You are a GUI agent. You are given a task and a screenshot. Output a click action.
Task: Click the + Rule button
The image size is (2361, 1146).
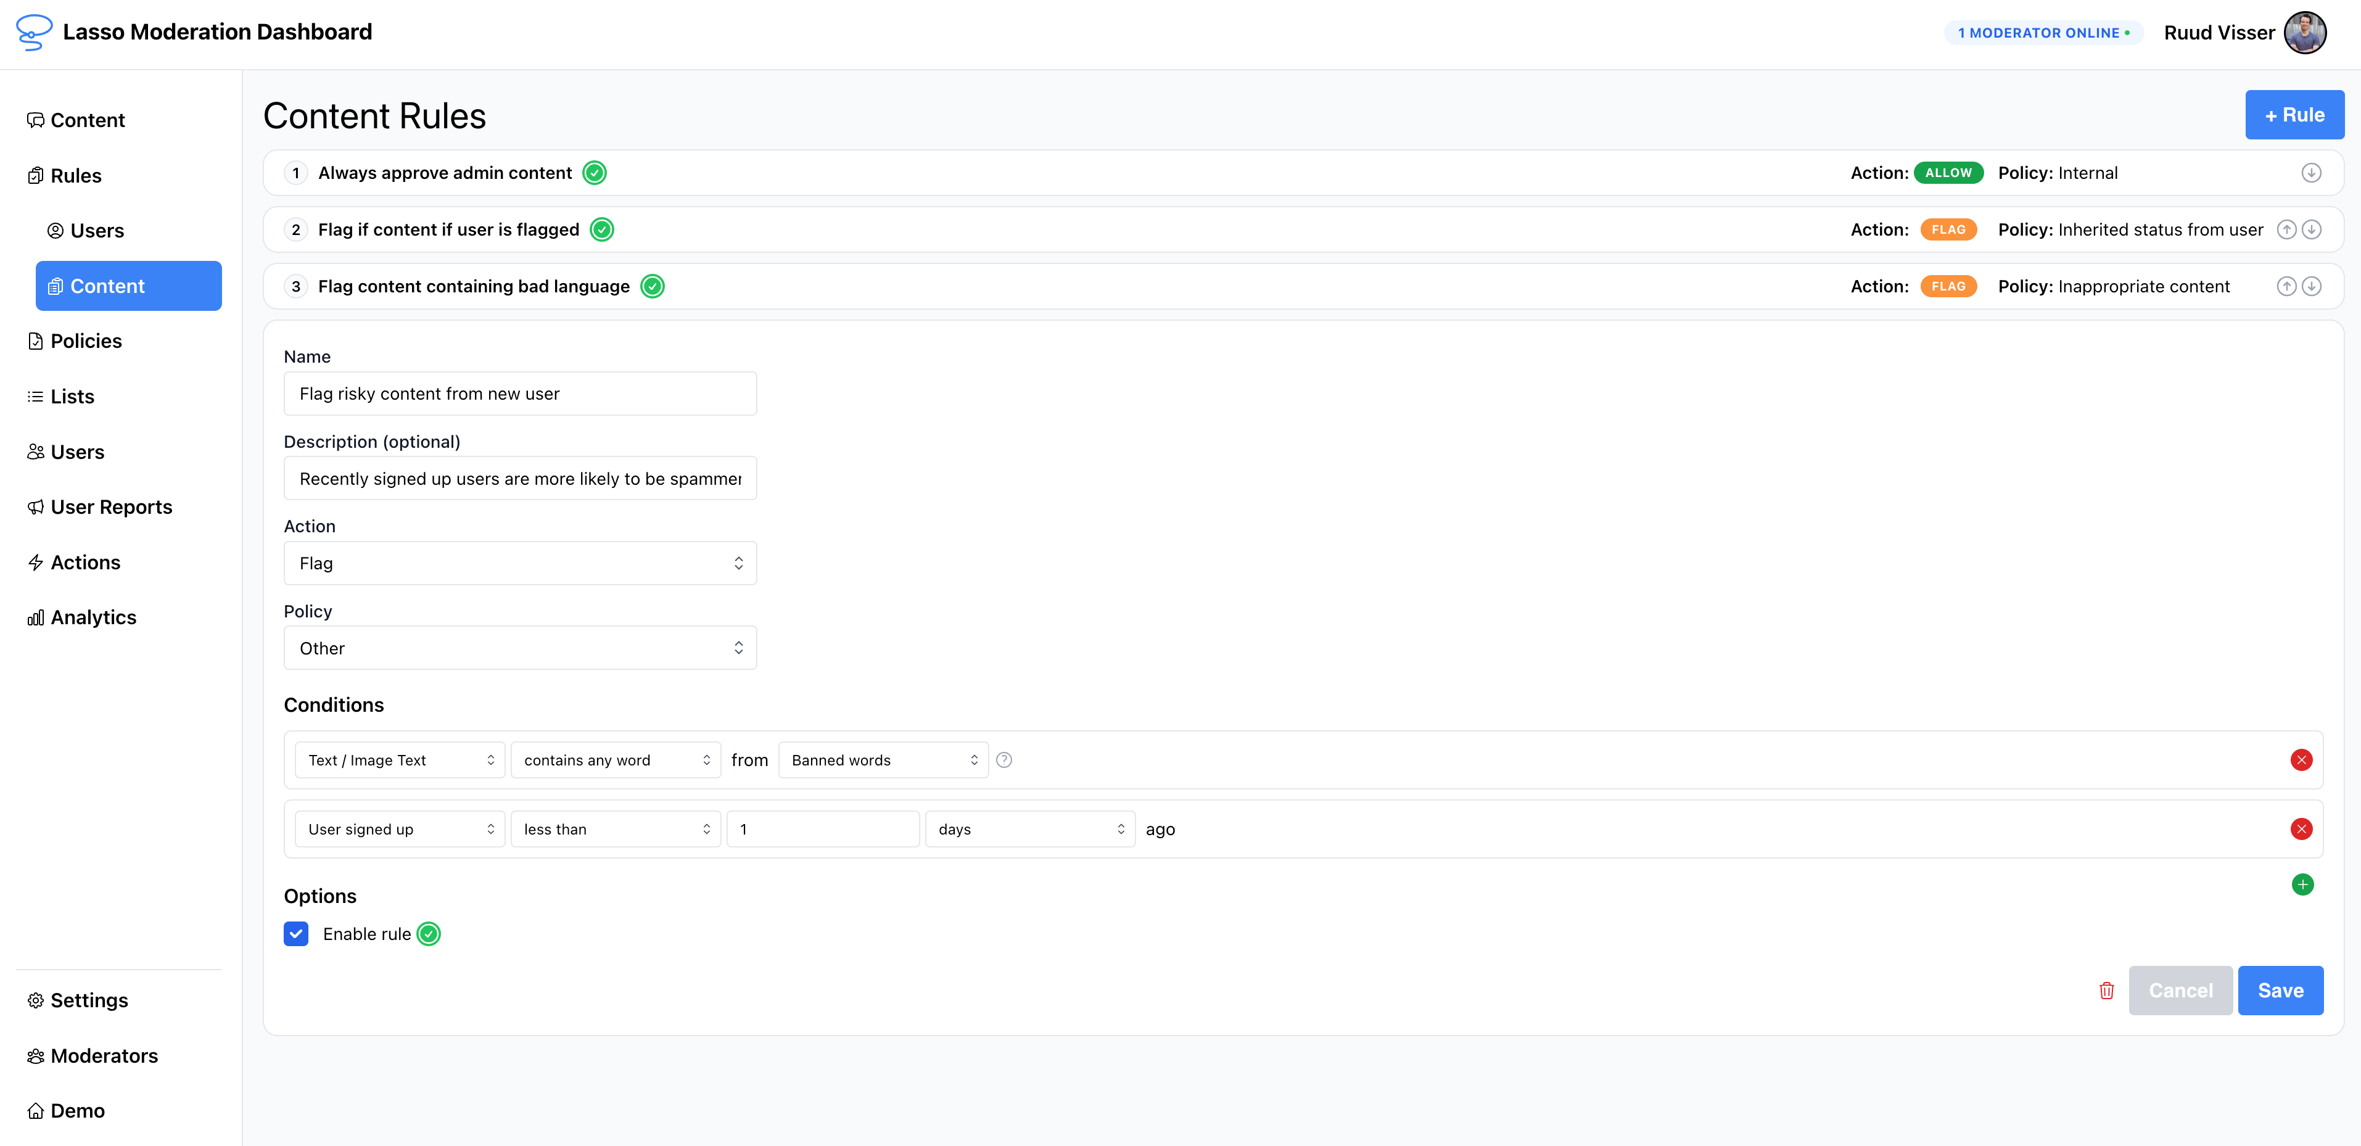click(2294, 113)
